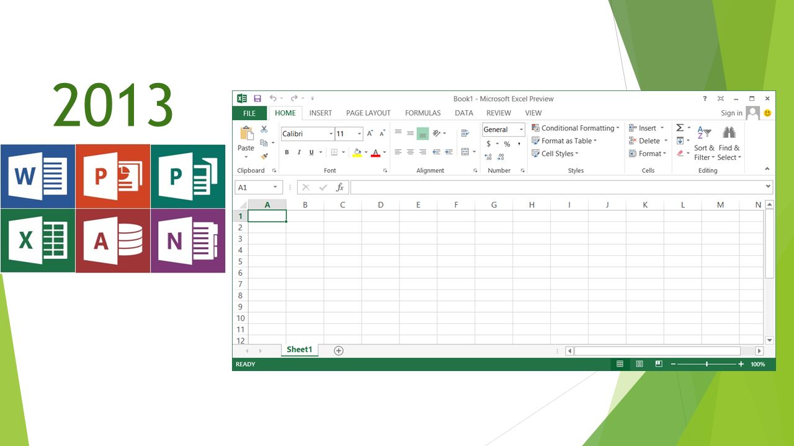This screenshot has width=794, height=446.
Task: Apply the Borders button
Action: pyautogui.click(x=334, y=152)
